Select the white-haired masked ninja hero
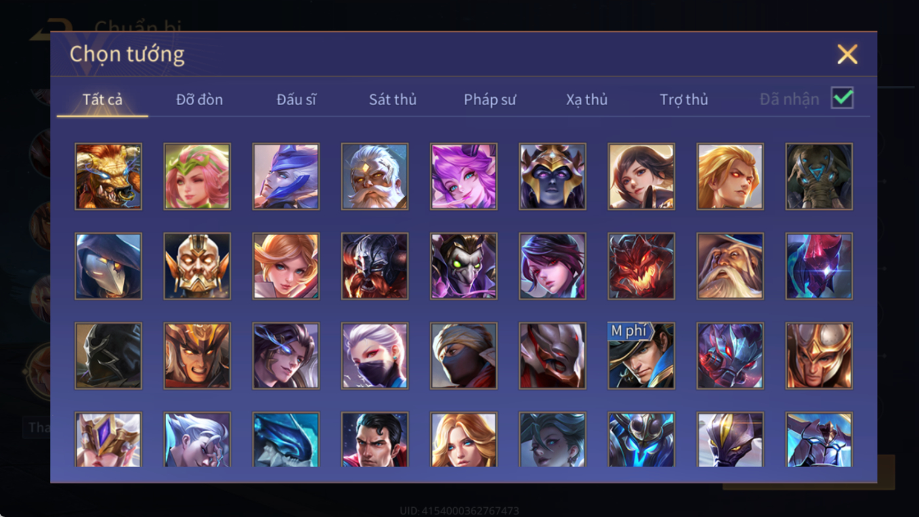The image size is (919, 517). click(375, 355)
